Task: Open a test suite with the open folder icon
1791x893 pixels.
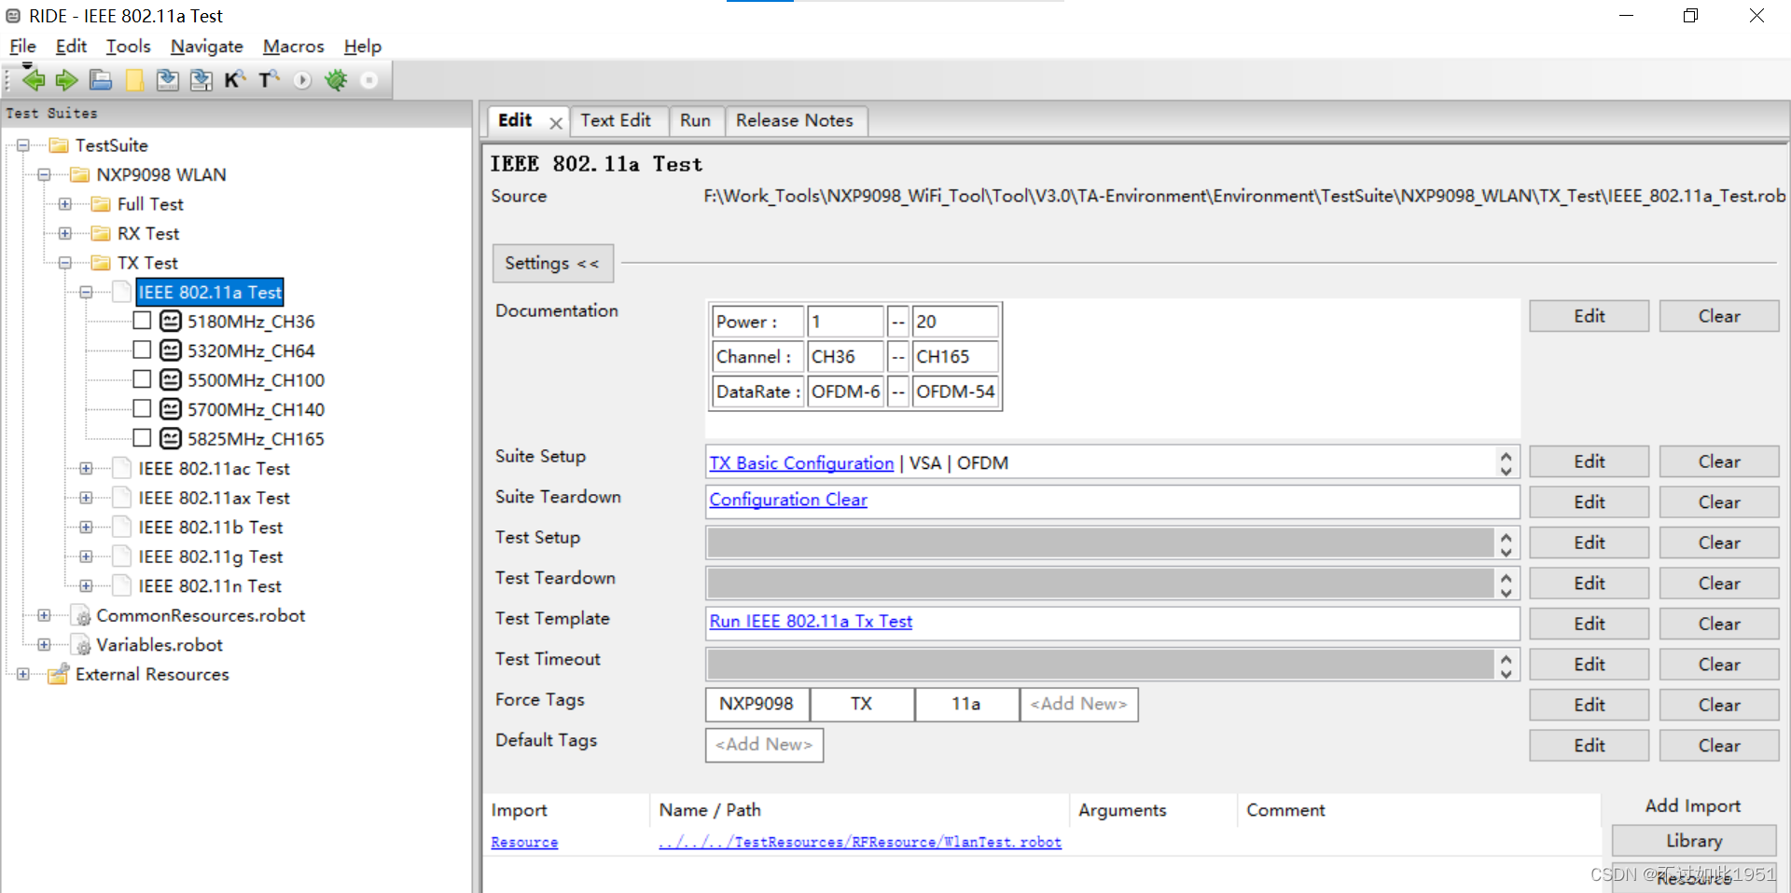Action: click(100, 79)
